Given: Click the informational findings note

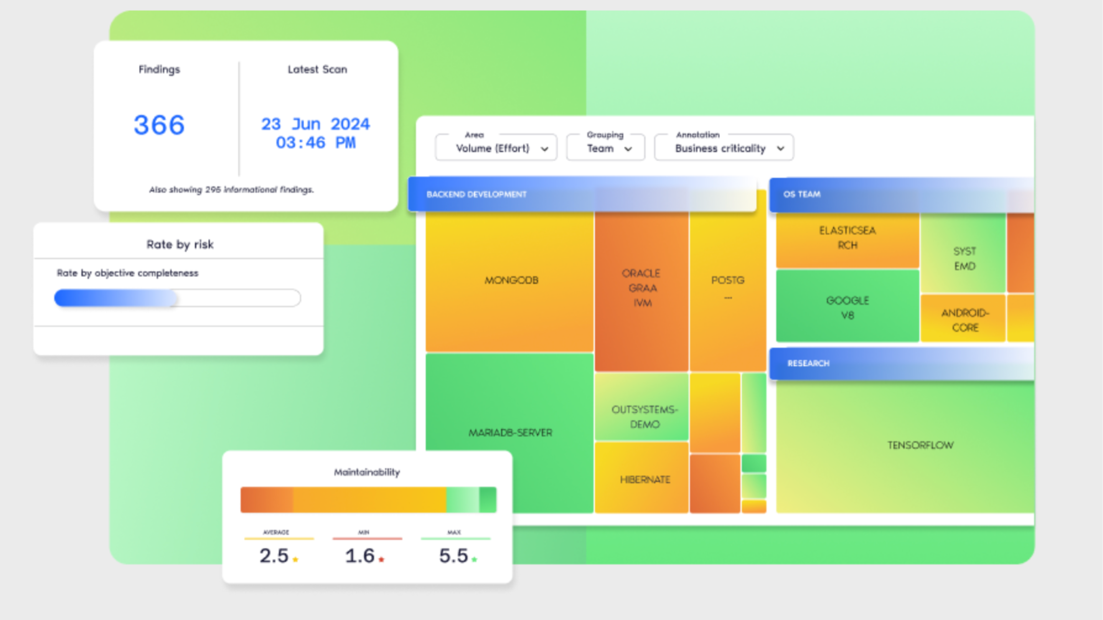Looking at the screenshot, I should (231, 190).
